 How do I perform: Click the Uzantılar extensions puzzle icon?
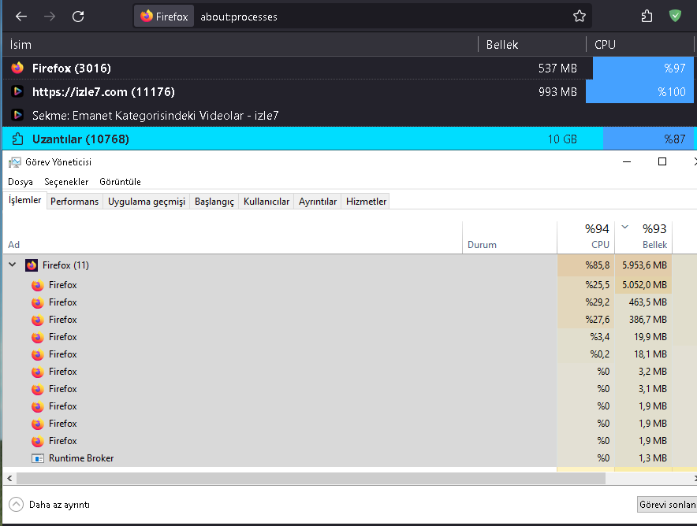17,138
